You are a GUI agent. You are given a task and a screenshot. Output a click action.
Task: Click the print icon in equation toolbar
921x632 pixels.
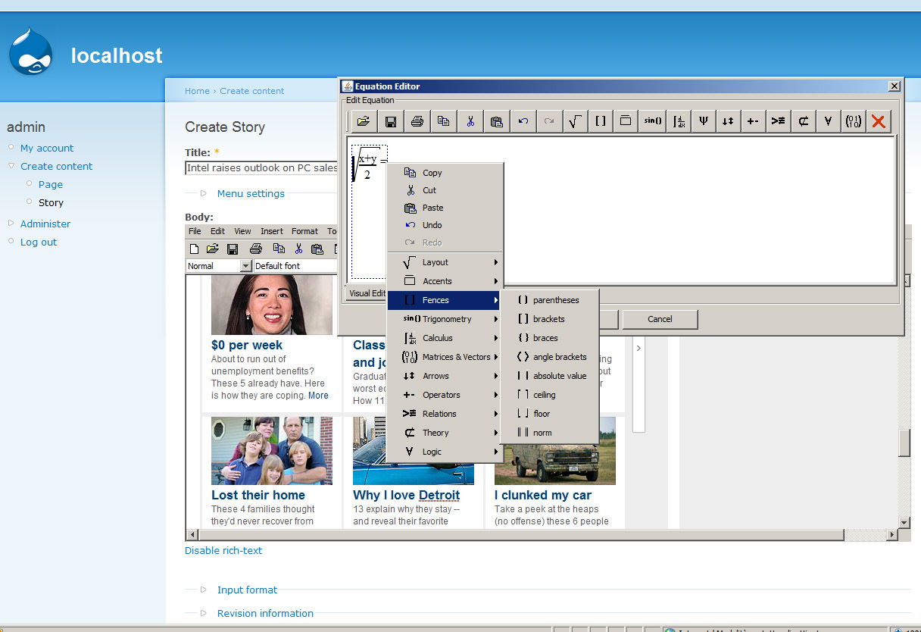tap(417, 121)
